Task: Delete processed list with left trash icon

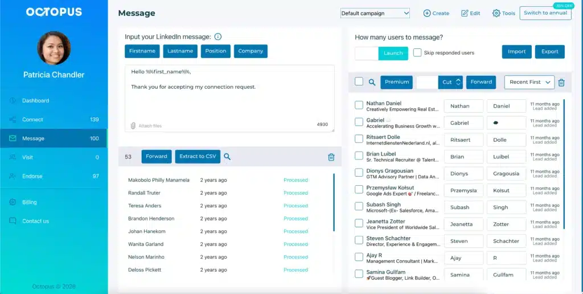Action: tap(331, 157)
